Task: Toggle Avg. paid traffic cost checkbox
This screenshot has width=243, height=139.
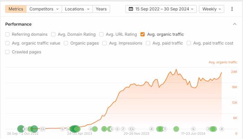Action: tap(189, 43)
